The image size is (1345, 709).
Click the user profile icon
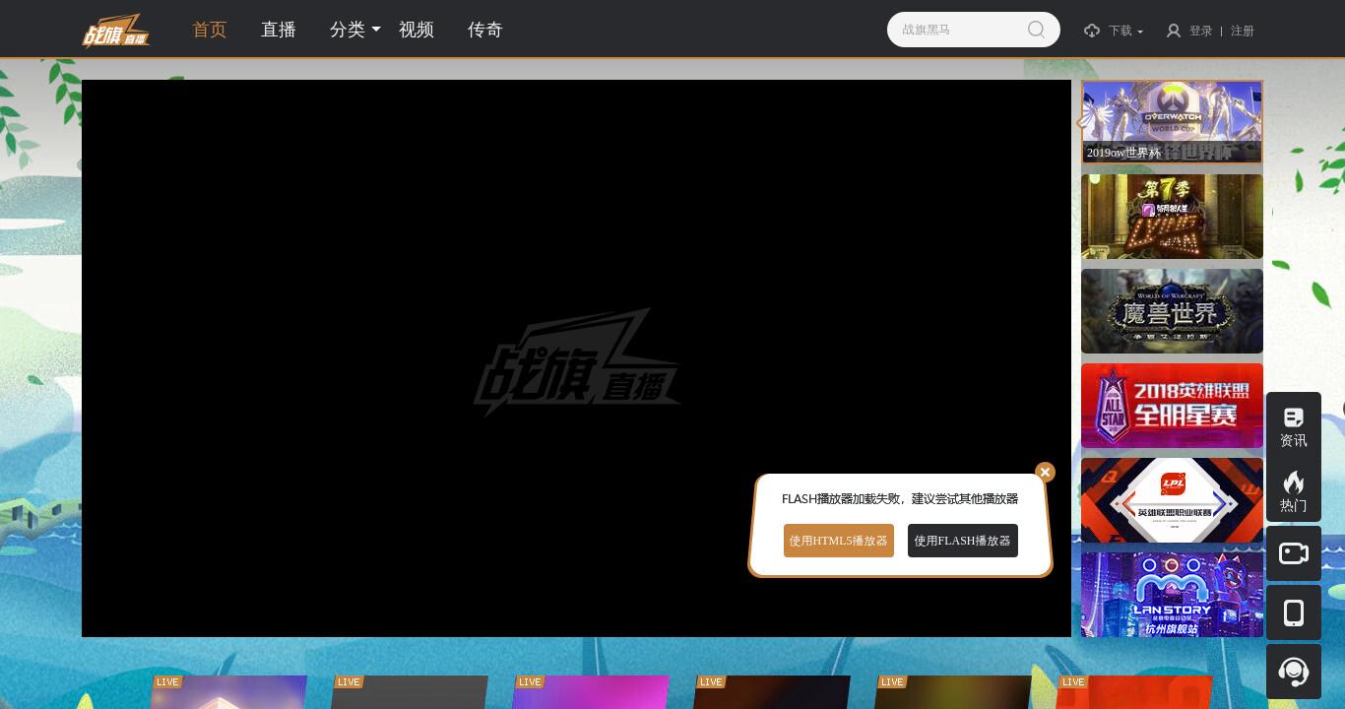click(1174, 31)
